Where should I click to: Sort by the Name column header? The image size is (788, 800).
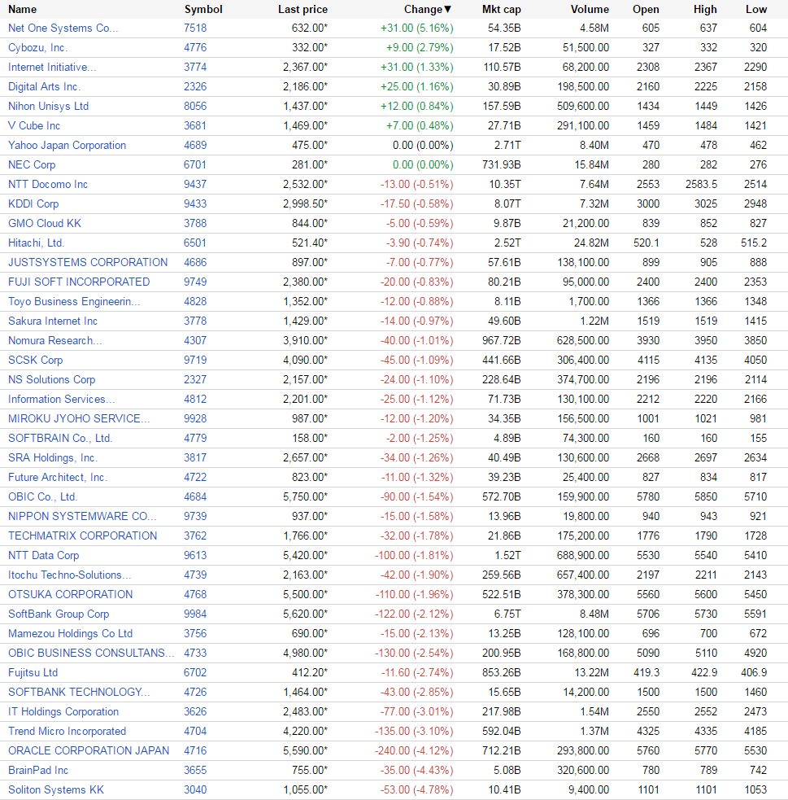tap(23, 9)
